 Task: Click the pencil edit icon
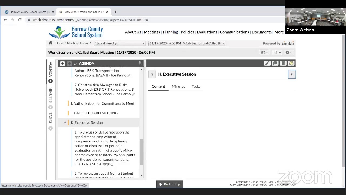267,63
